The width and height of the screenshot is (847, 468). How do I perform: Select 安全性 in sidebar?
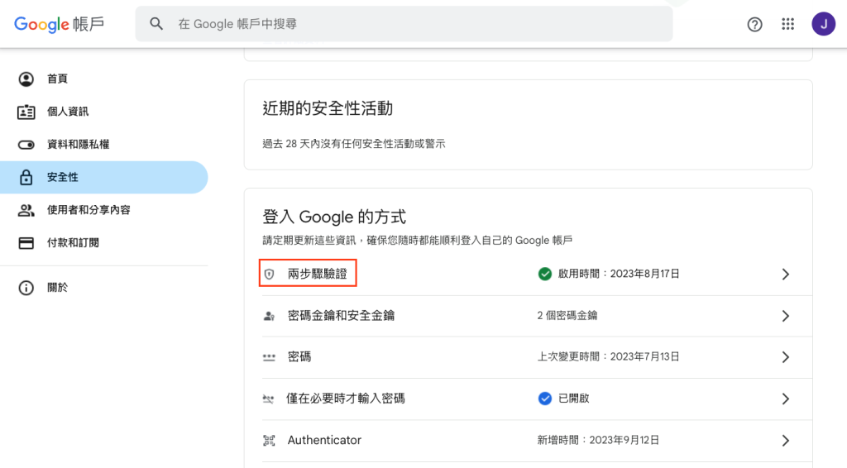click(x=103, y=177)
